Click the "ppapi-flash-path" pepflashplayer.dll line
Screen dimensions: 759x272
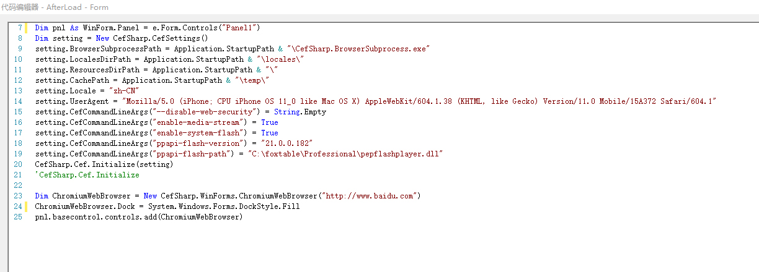pos(239,154)
